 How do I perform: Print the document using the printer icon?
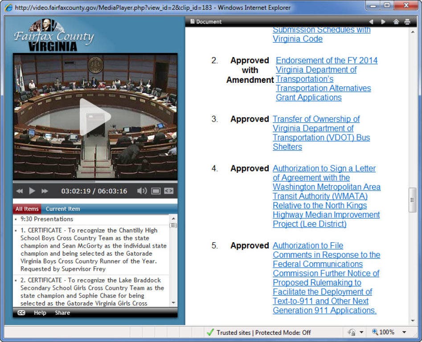[407, 22]
